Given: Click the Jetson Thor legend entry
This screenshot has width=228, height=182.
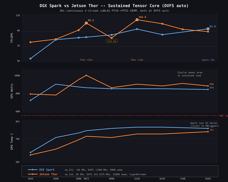Looking at the screenshot, I should [43, 174].
